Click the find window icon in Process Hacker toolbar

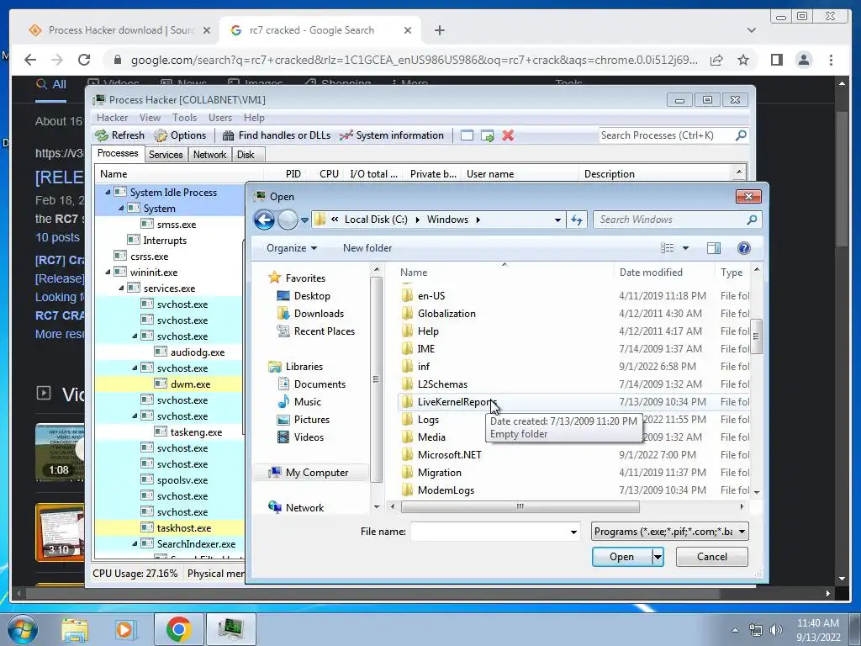click(x=467, y=135)
